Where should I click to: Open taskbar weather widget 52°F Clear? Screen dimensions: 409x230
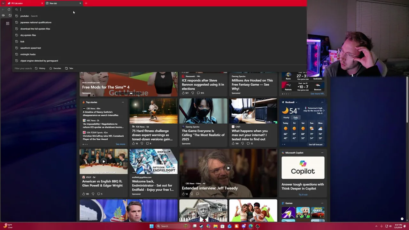coord(8,226)
